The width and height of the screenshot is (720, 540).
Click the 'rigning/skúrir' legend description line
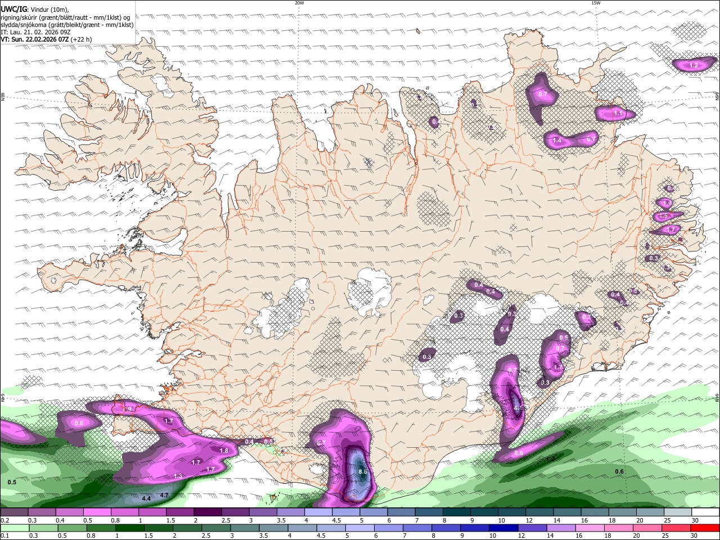point(65,17)
